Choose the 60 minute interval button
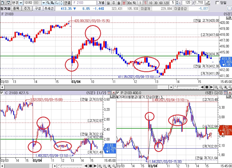 tap(161, 3)
